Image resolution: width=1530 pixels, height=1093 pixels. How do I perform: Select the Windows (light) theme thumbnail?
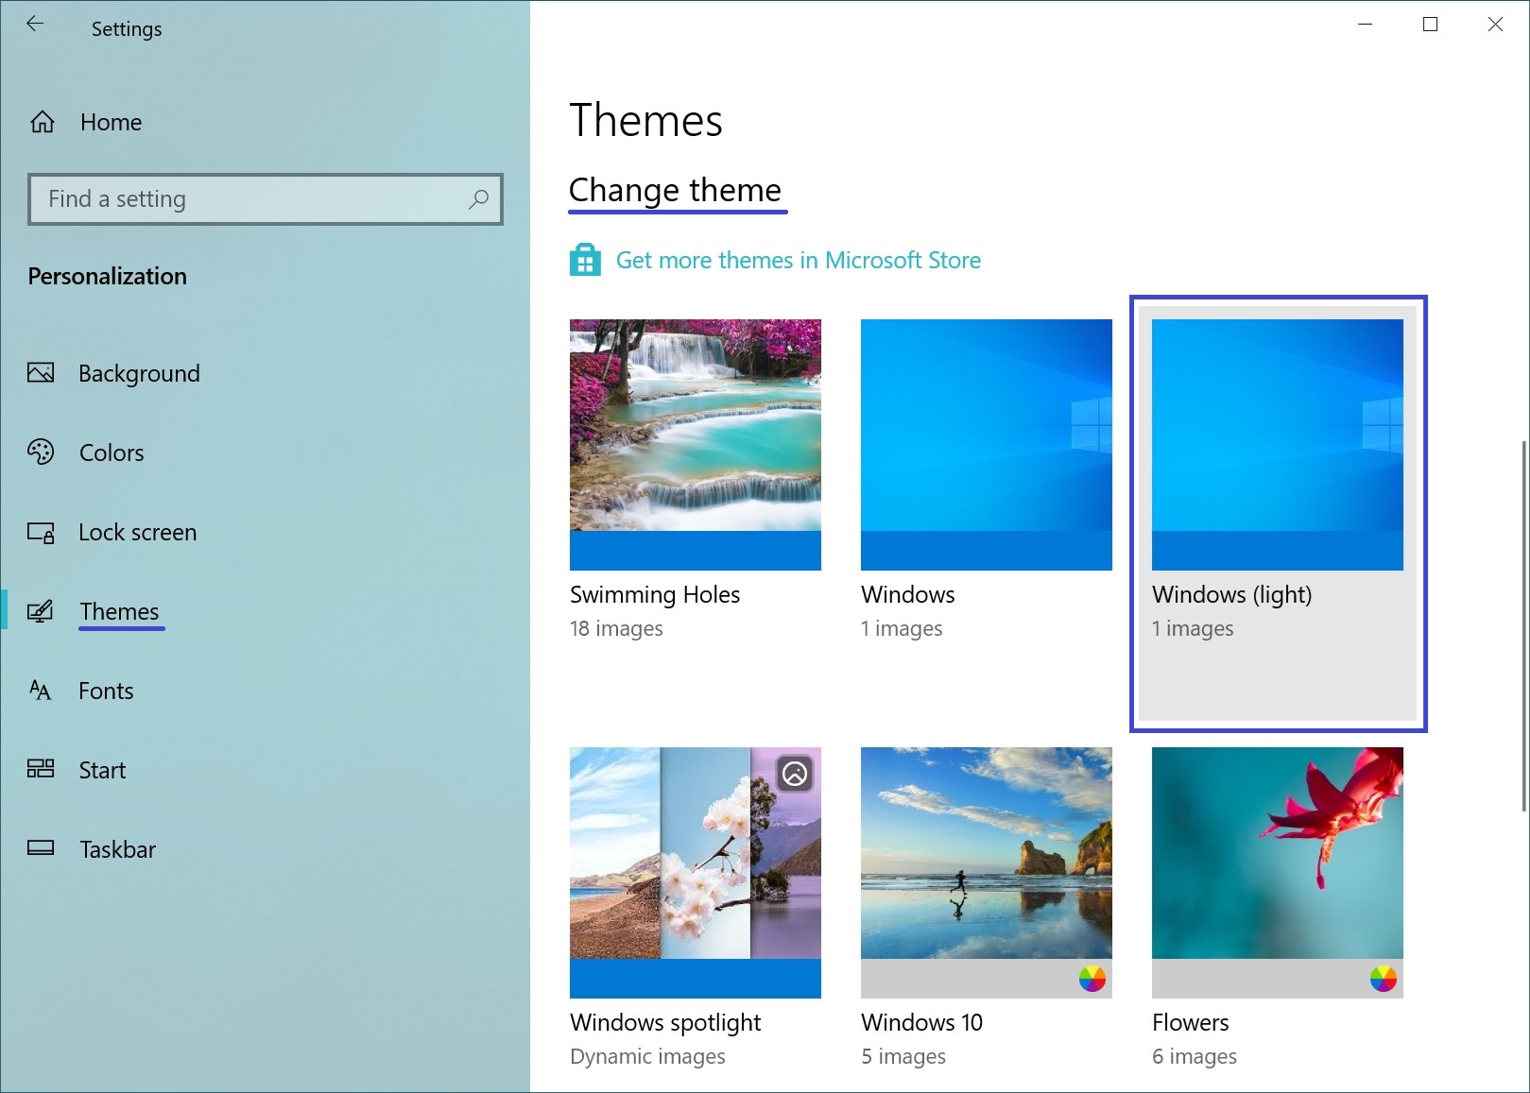[x=1278, y=445]
